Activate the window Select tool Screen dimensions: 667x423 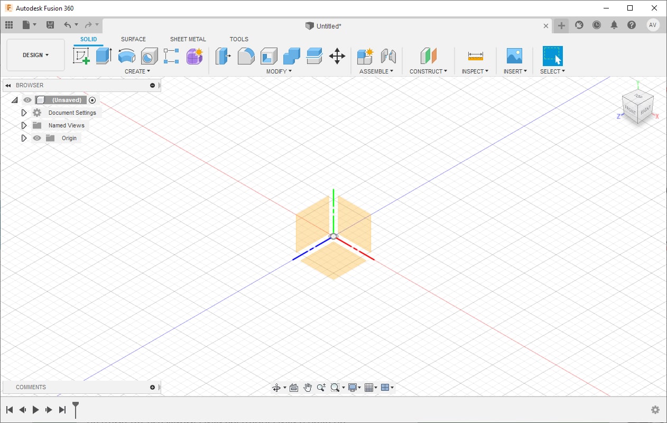[553, 56]
